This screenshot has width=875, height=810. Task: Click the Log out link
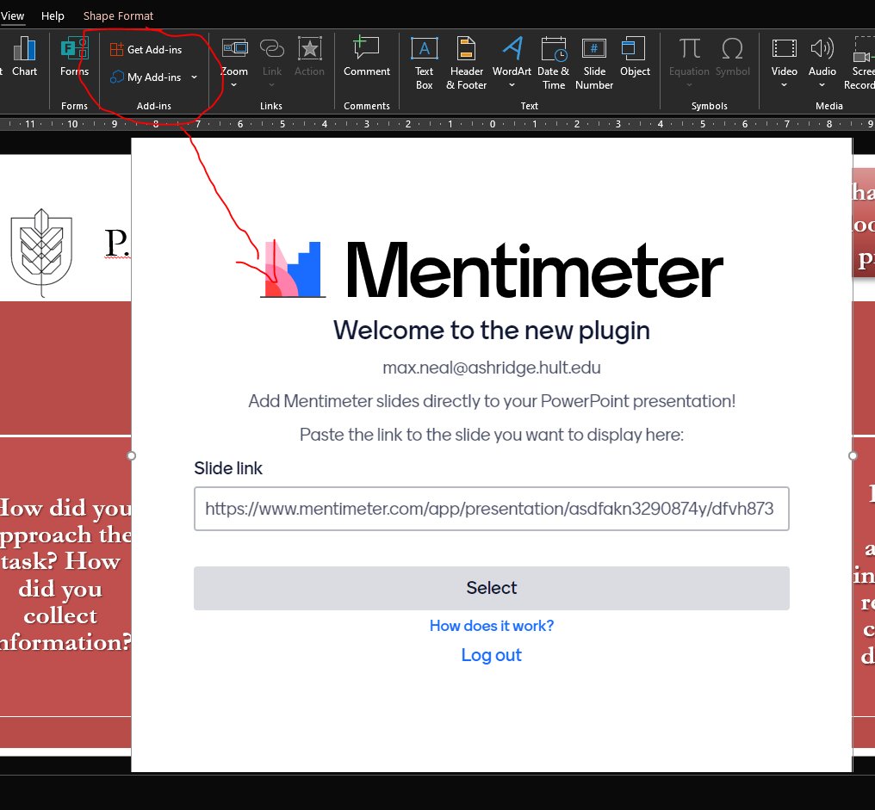point(492,655)
